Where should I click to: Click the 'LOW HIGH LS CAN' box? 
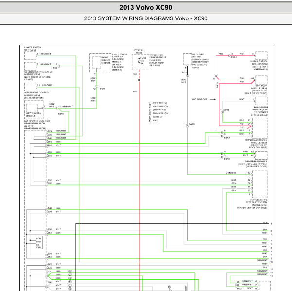tap(39, 243)
